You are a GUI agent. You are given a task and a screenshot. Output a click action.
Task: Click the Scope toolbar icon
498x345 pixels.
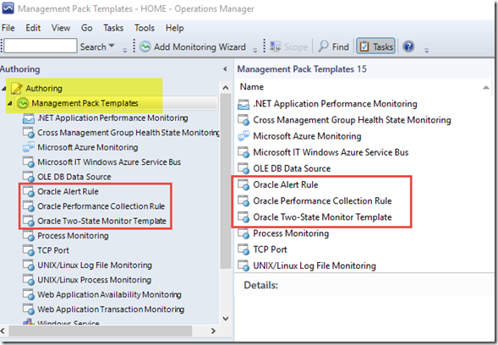[x=275, y=47]
